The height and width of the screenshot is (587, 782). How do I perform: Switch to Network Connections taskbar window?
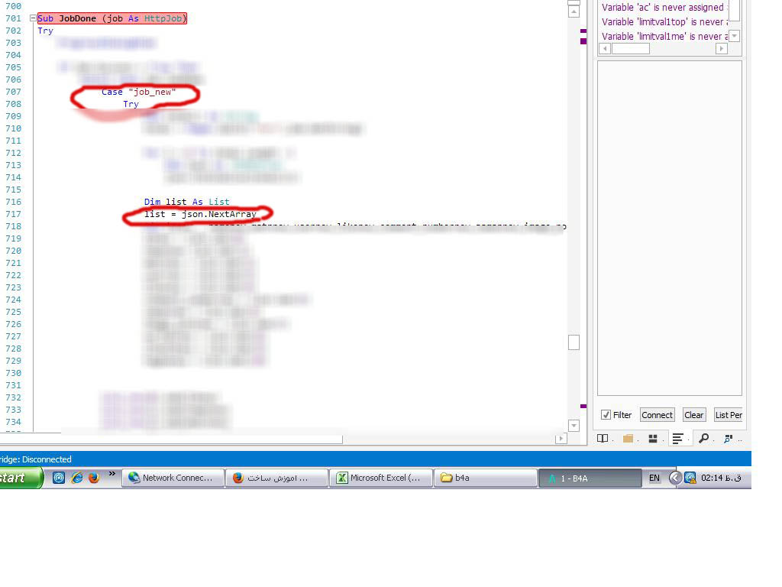click(x=173, y=478)
